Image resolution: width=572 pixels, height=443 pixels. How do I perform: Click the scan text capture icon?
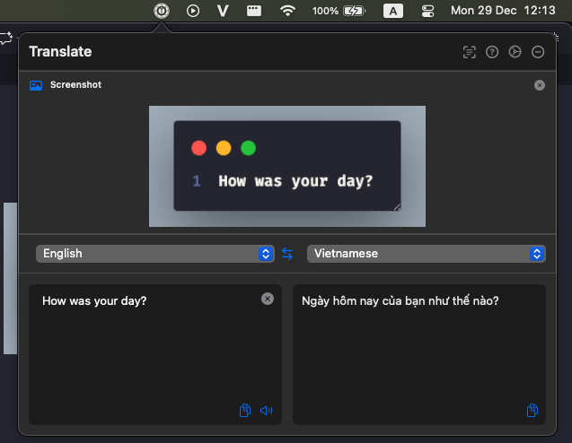tap(469, 52)
